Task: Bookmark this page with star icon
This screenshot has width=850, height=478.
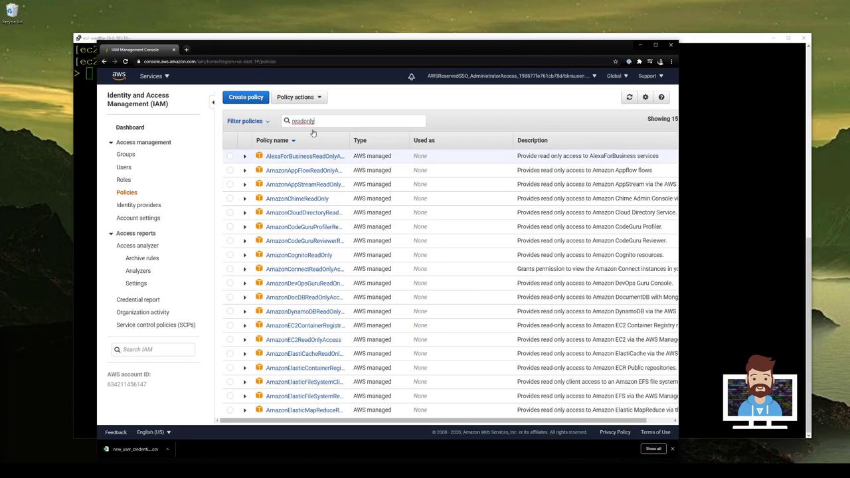Action: pos(616,61)
